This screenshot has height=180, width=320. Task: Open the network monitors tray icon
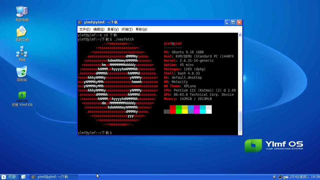point(280,177)
